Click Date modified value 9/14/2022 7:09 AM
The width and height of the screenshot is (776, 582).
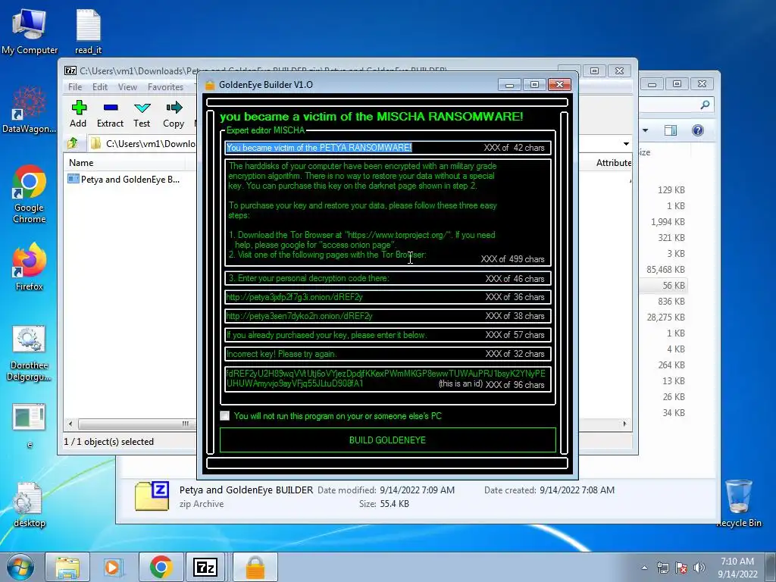coord(418,490)
